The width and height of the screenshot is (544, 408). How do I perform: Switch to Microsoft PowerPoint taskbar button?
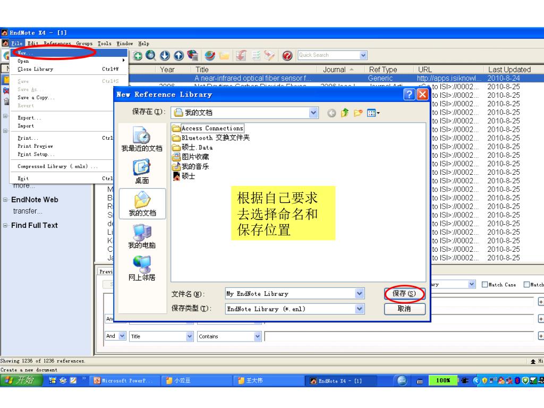click(x=125, y=380)
